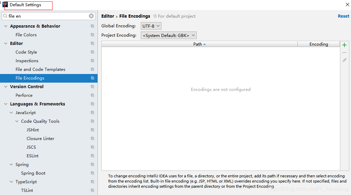Open the Global Encoding UTF-8 dropdown
The height and width of the screenshot is (195, 351).
(x=151, y=26)
